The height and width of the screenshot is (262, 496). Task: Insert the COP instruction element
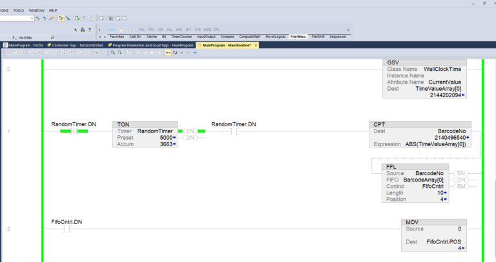160,30
